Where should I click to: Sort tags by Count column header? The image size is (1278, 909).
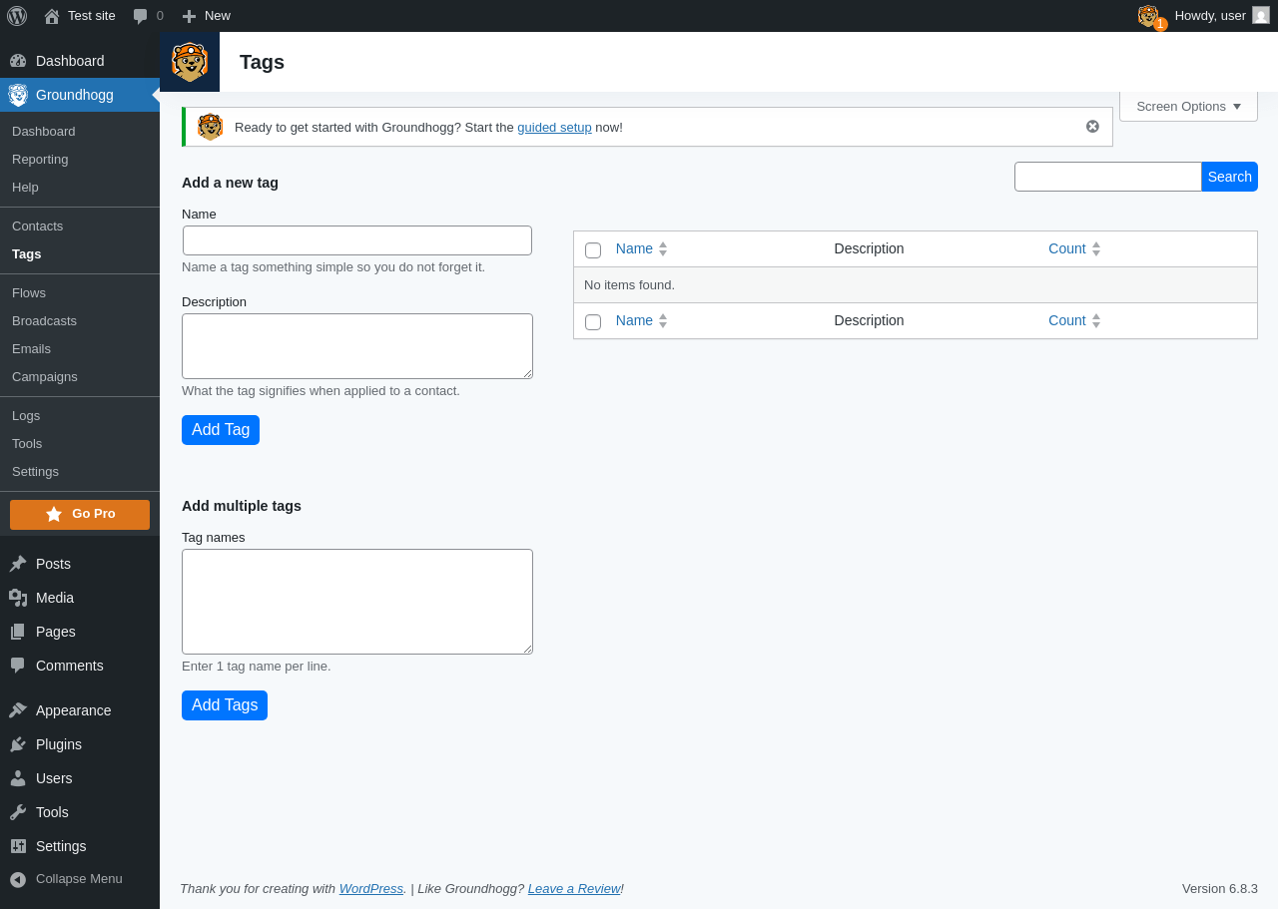[1066, 248]
